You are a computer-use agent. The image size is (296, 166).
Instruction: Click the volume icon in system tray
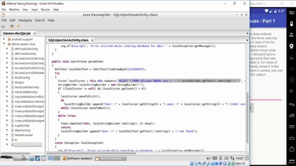tap(209, 159)
